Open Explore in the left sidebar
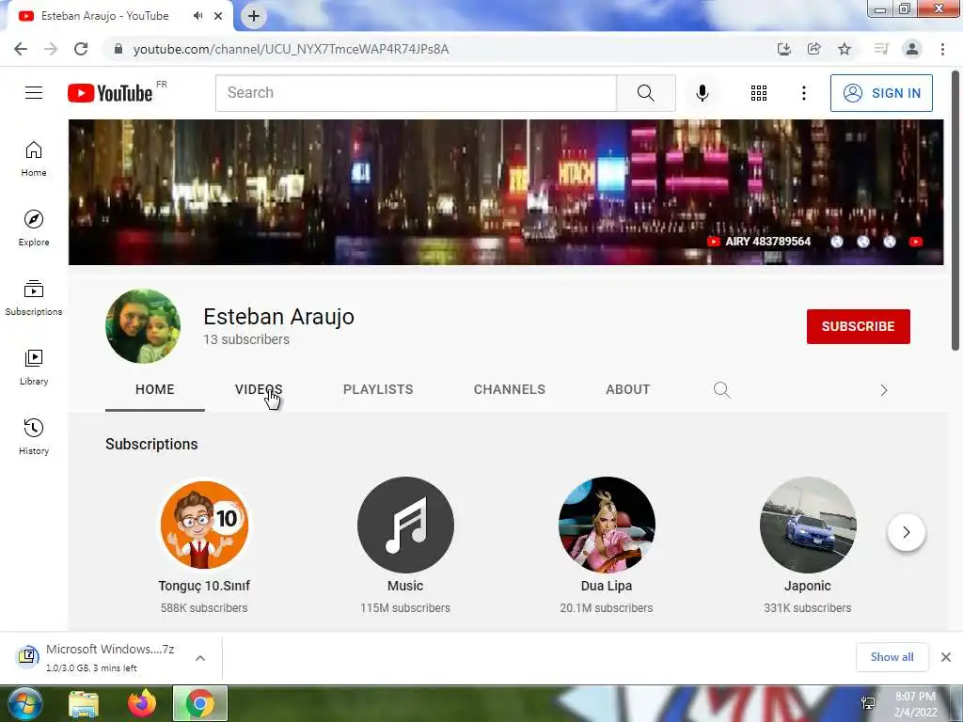The image size is (963, 722). (x=34, y=228)
